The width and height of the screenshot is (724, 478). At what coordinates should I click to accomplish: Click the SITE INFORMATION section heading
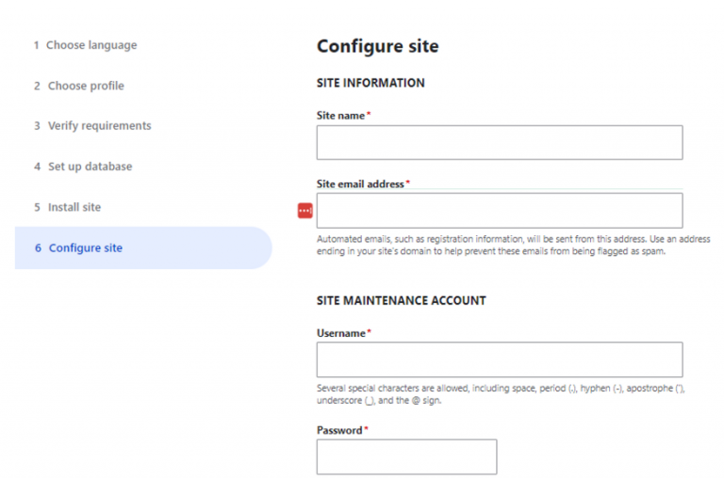370,83
